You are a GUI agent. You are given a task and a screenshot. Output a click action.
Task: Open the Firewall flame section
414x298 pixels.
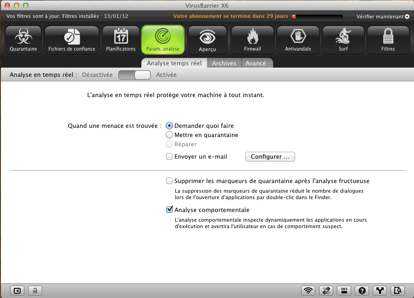click(252, 40)
